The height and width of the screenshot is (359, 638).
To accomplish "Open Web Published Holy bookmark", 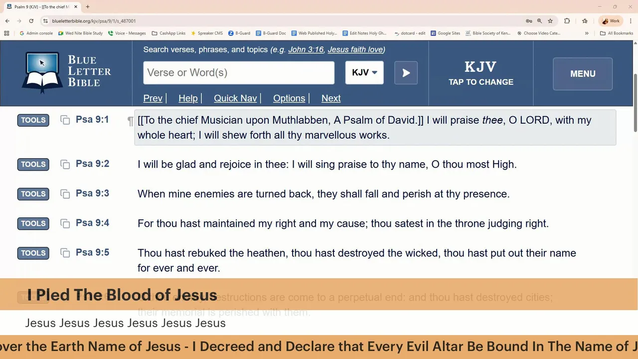I will (x=314, y=33).
